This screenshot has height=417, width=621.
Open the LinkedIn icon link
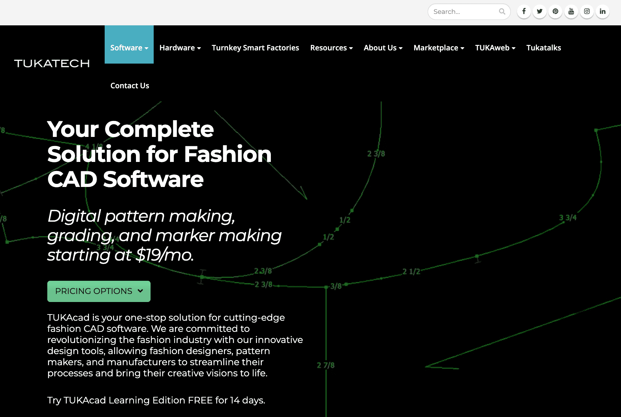[603, 11]
